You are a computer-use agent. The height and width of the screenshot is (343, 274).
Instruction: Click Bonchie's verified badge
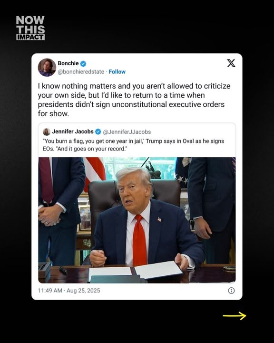coord(83,63)
